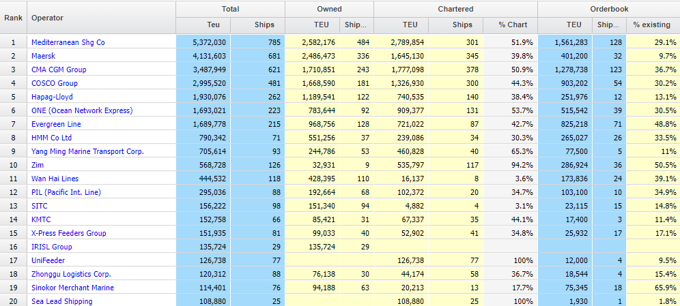This screenshot has width=680, height=306.
Task: Click the Total Teu column header
Action: [x=203, y=25]
